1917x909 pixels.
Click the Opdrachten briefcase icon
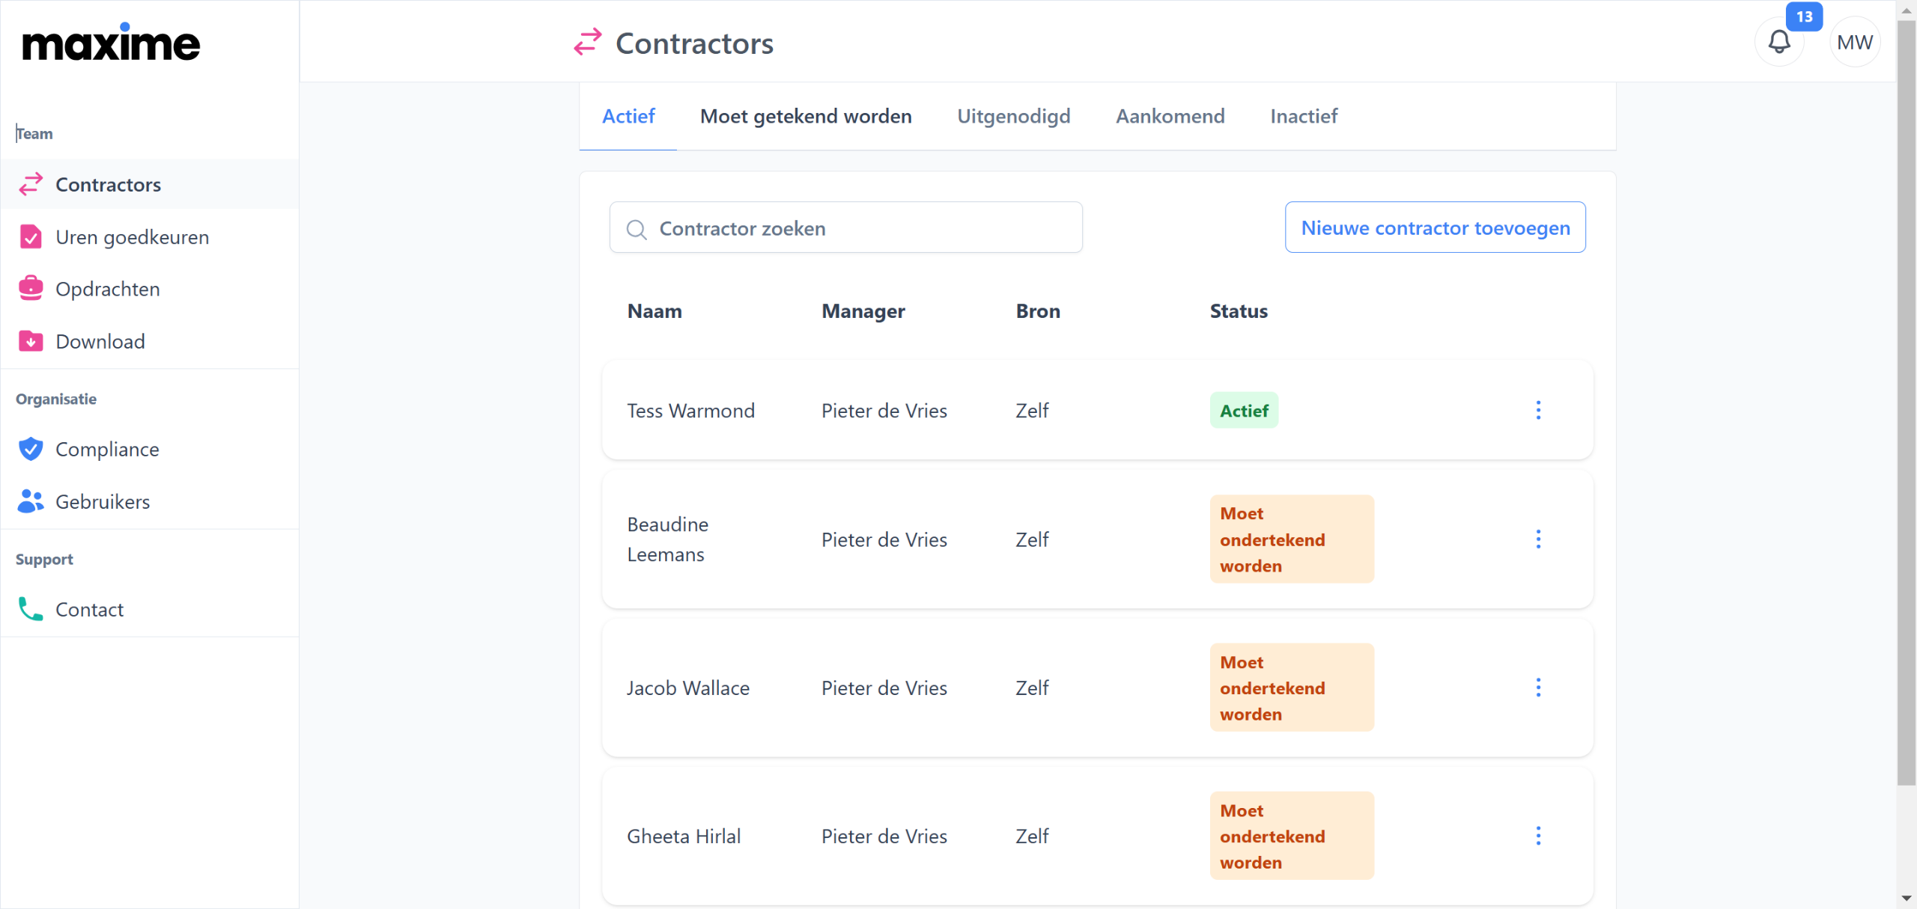coord(31,289)
